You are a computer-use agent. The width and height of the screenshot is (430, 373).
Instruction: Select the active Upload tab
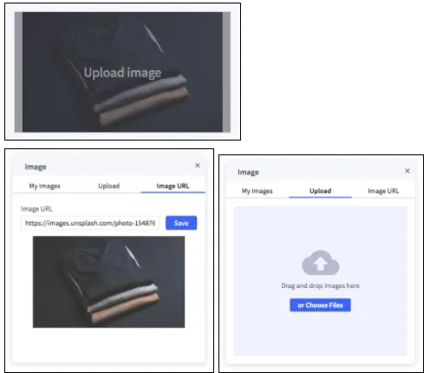click(320, 191)
